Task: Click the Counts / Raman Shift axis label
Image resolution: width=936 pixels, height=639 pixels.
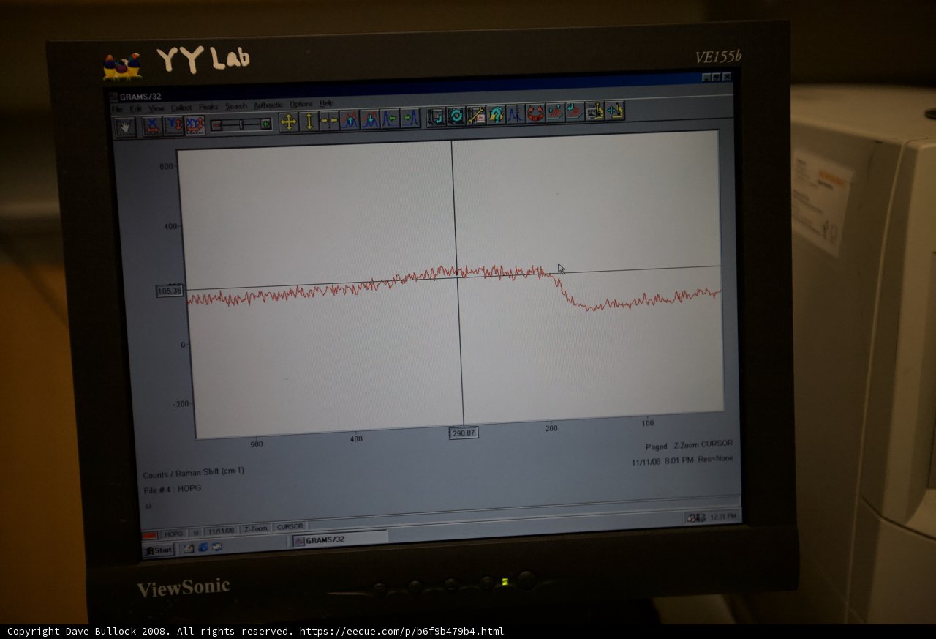Action: point(194,472)
